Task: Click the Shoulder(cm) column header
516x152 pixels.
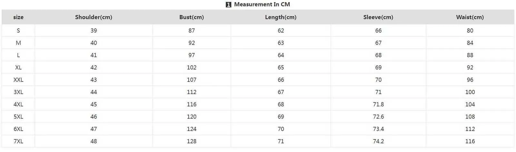Action: (x=94, y=17)
